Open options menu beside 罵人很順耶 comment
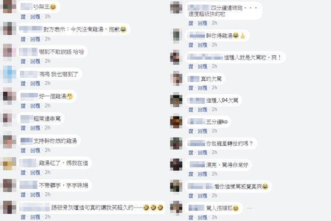 [249, 208]
